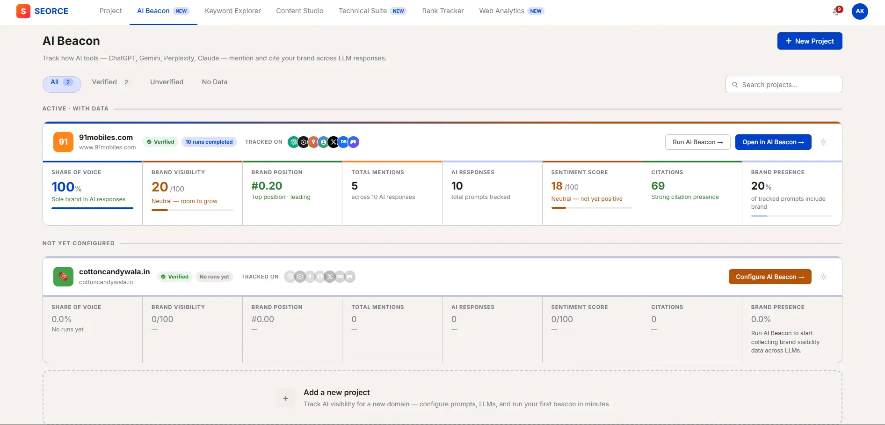Click greyed Meta icon on cottoncandywala card

coord(350,277)
